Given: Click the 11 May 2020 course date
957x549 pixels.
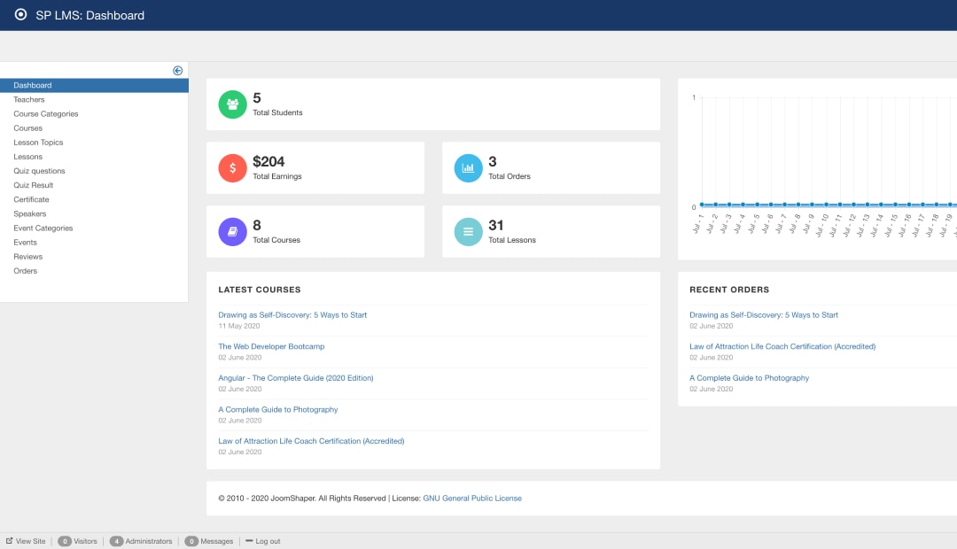Looking at the screenshot, I should [x=239, y=326].
